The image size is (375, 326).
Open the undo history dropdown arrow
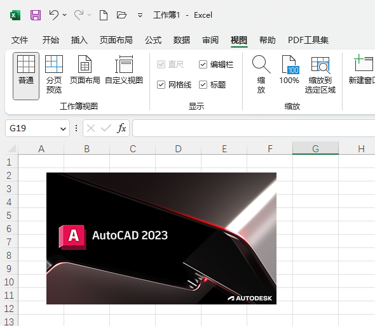65,15
